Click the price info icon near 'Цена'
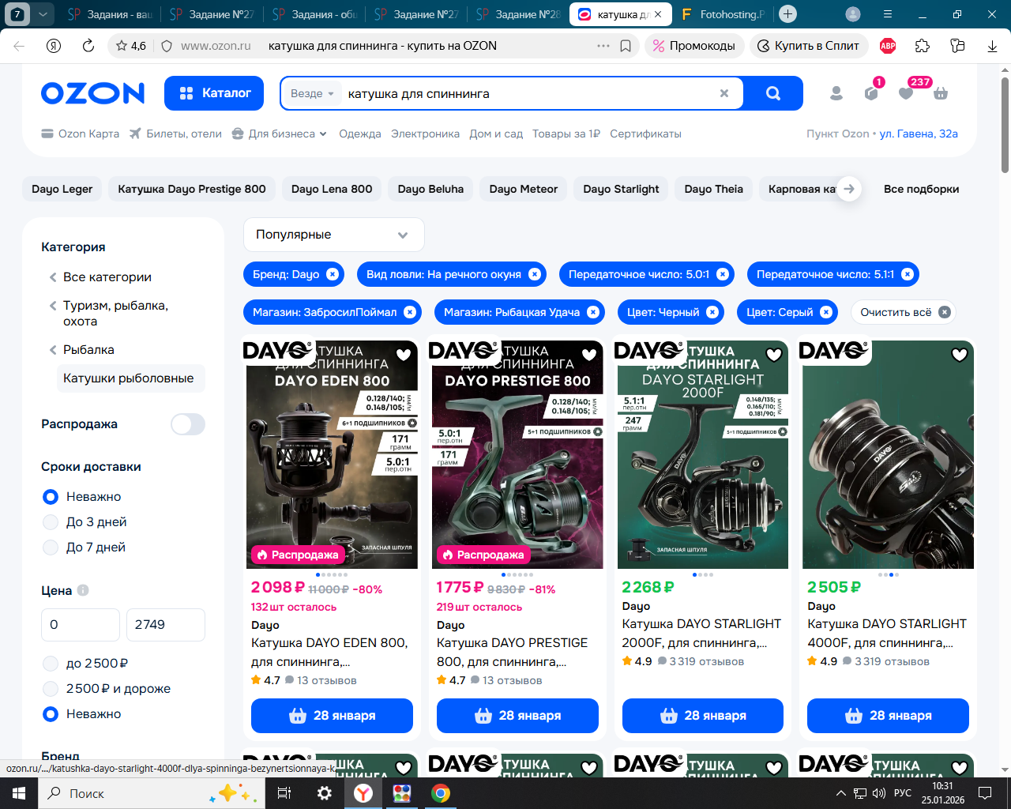The image size is (1011, 809). pos(83,590)
